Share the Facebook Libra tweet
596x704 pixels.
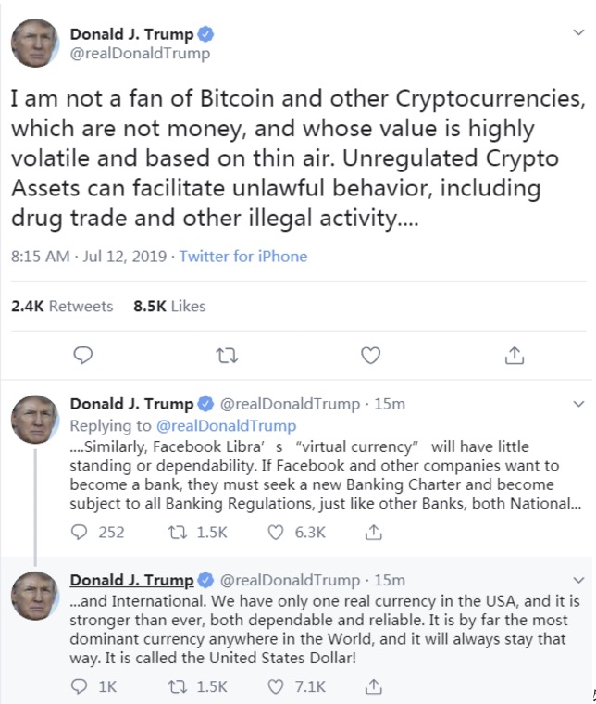(373, 533)
